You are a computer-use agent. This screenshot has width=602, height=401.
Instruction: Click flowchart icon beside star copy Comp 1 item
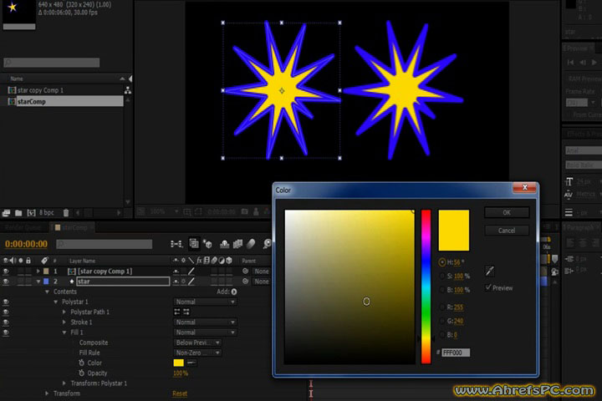pyautogui.click(x=127, y=90)
